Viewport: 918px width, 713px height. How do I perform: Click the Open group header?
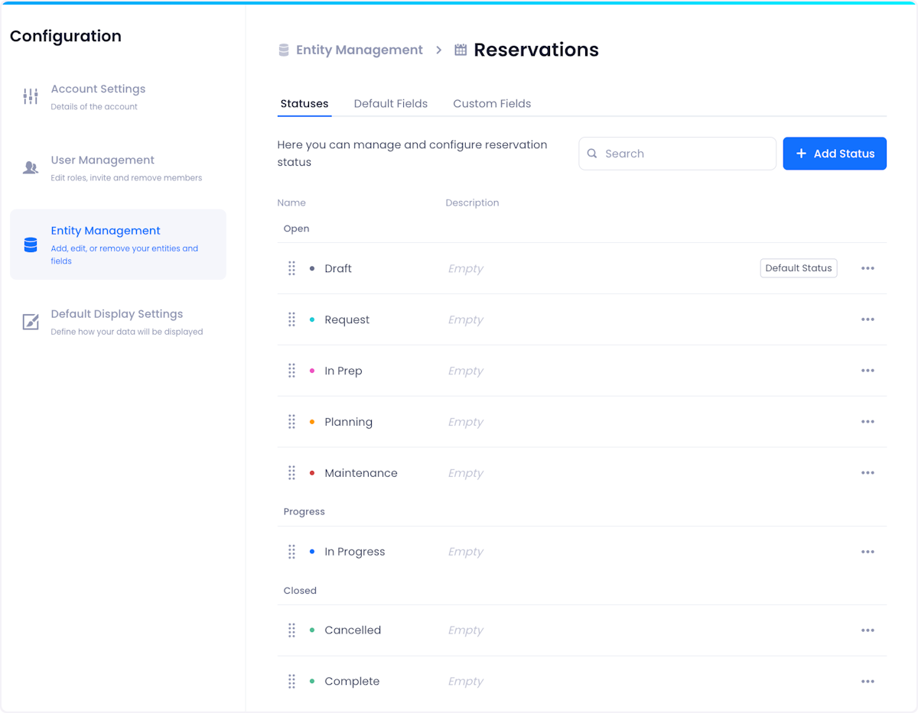point(297,228)
